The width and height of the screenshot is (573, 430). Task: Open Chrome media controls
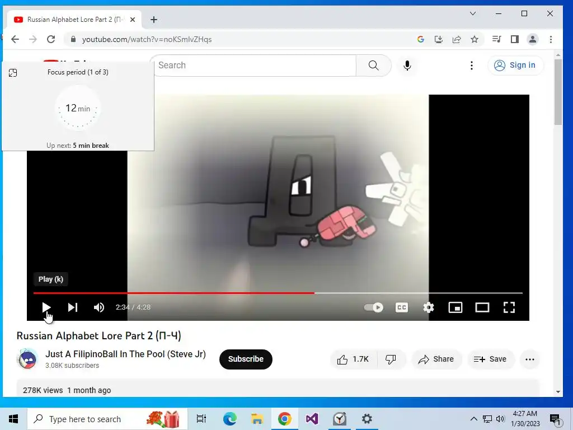[496, 39]
